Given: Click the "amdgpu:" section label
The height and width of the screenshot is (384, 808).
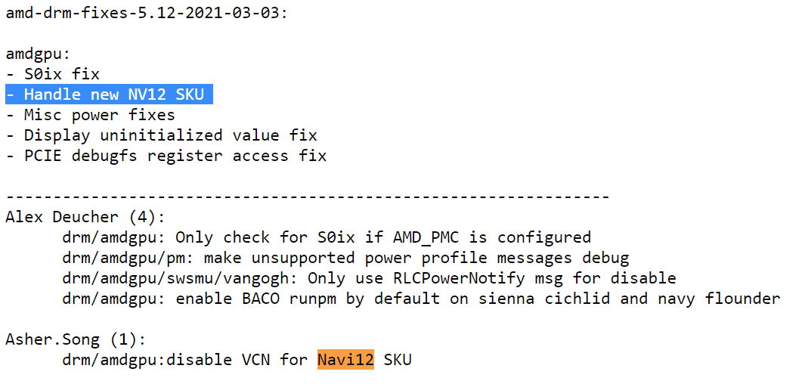Looking at the screenshot, I should point(38,54).
